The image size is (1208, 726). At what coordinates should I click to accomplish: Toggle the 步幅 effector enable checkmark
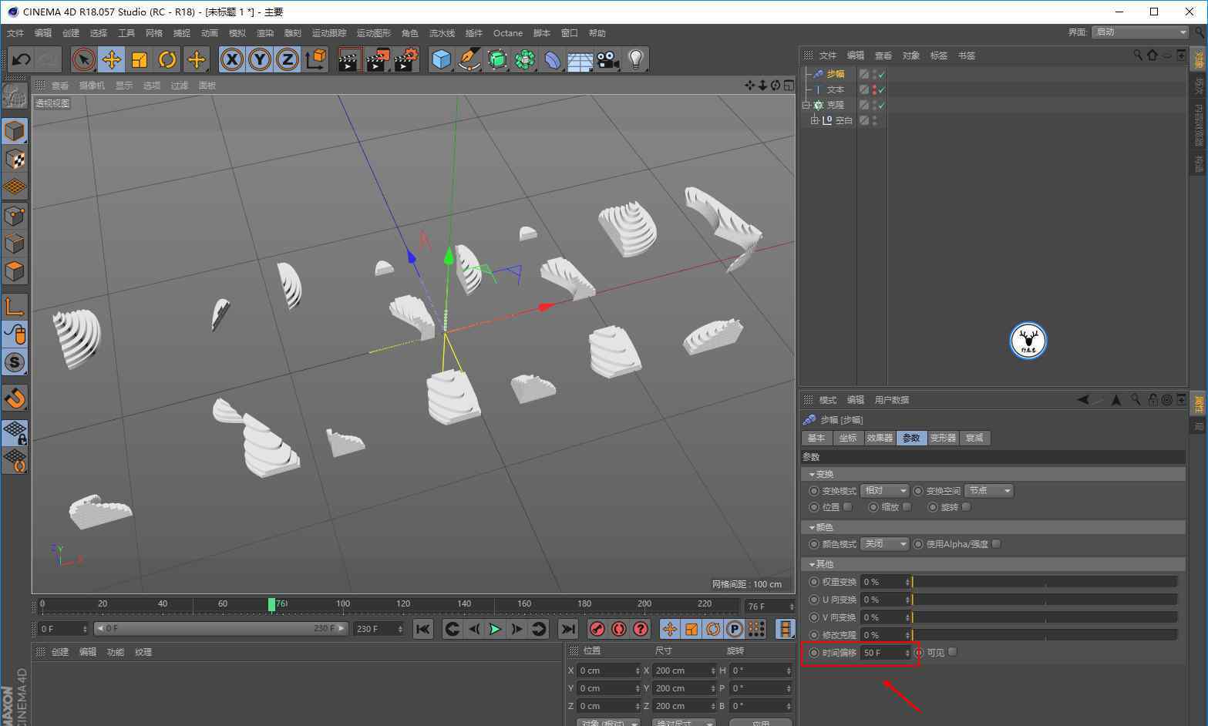pos(881,74)
